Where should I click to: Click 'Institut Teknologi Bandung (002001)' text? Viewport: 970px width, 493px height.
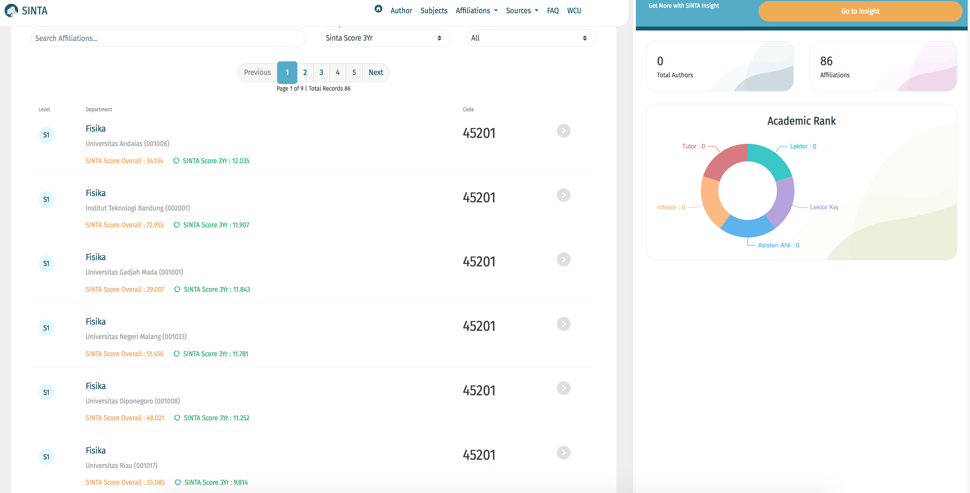coord(138,208)
